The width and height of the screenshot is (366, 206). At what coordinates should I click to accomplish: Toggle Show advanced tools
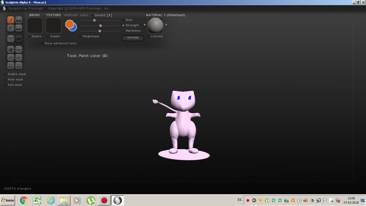pos(42,43)
